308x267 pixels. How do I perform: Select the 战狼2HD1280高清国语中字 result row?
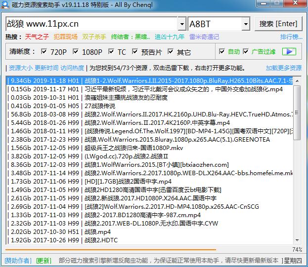(150, 190)
